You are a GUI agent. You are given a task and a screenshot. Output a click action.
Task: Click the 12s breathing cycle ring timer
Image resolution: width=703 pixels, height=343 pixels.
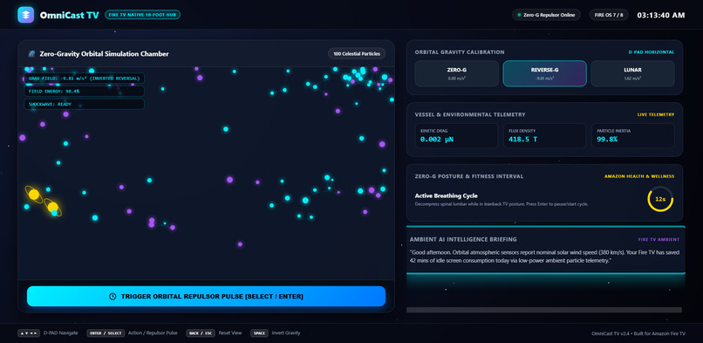click(660, 199)
